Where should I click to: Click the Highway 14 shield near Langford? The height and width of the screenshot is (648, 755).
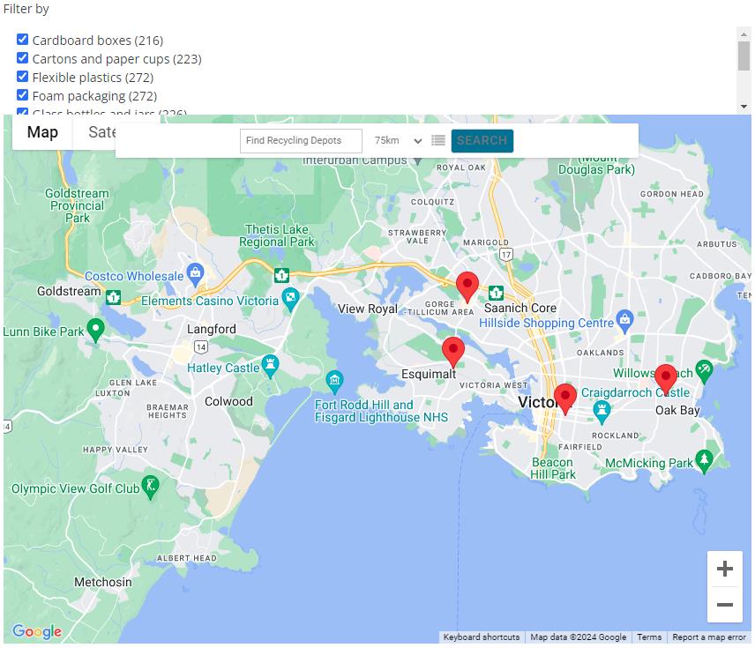(x=201, y=346)
